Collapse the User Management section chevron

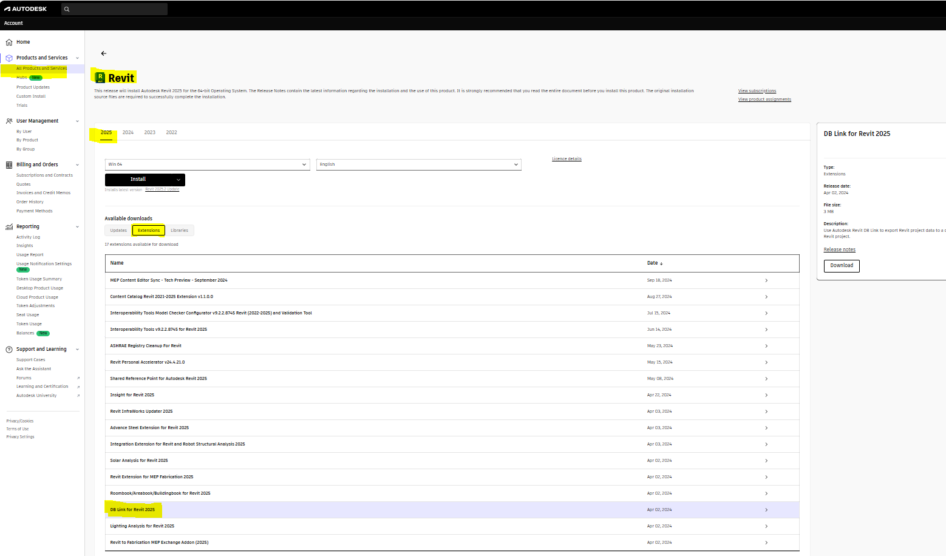coord(77,121)
